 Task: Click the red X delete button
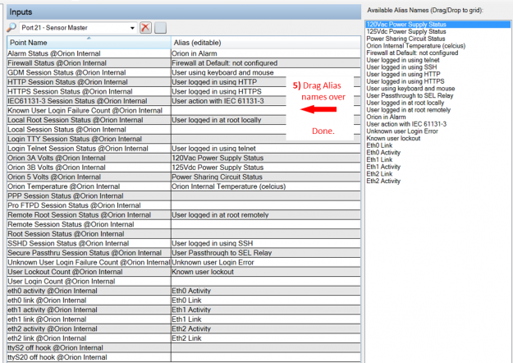click(x=145, y=27)
